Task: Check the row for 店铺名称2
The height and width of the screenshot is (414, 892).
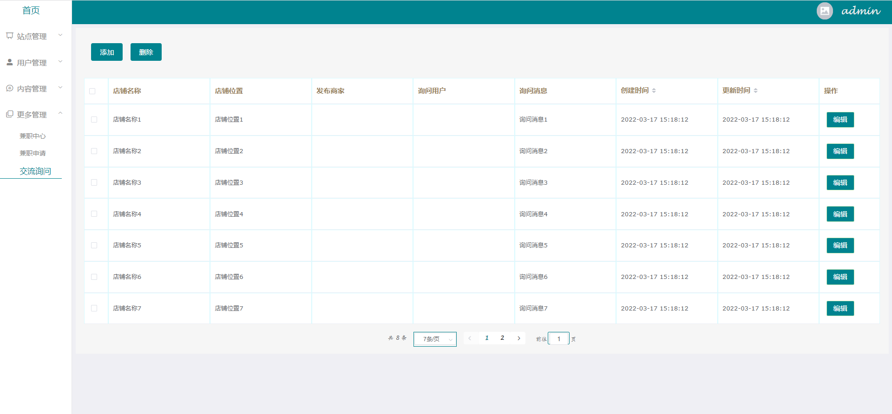Action: 94,151
